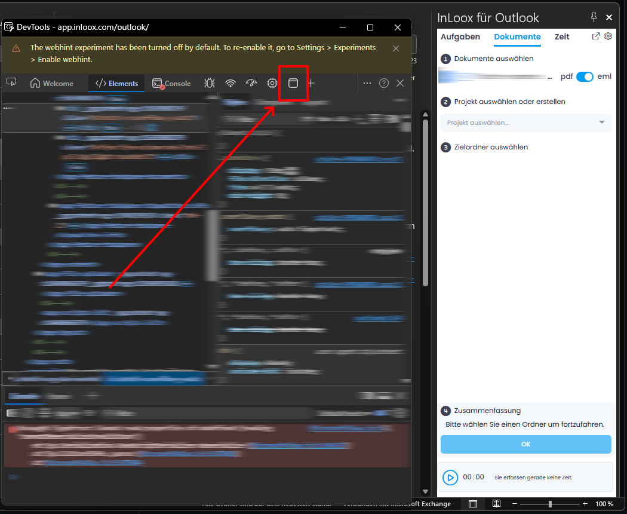Click the Outlook scrollbar up arrow
Image resolution: width=627 pixels, height=514 pixels.
point(425,115)
